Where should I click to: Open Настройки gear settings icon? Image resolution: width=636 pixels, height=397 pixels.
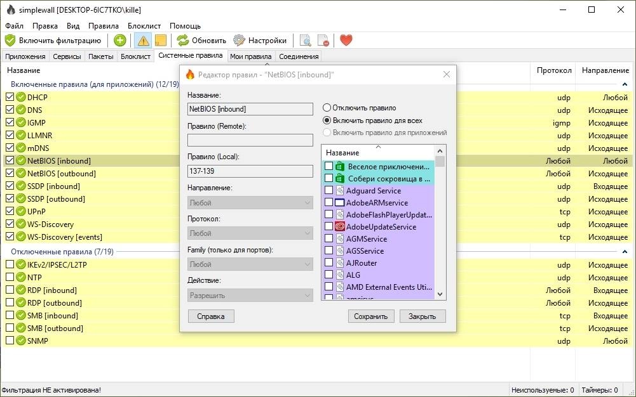tap(239, 40)
